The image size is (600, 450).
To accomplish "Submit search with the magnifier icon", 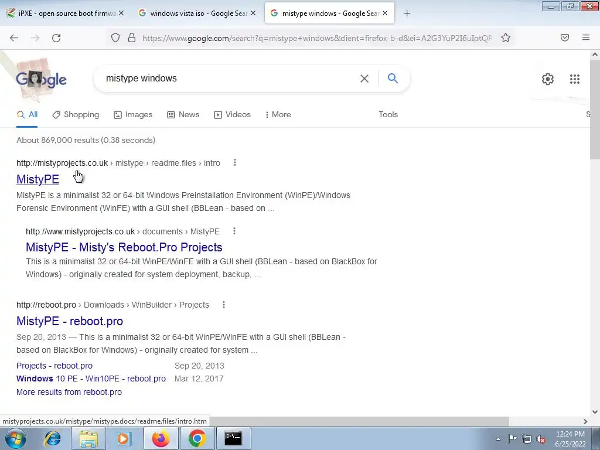I will 393,79.
